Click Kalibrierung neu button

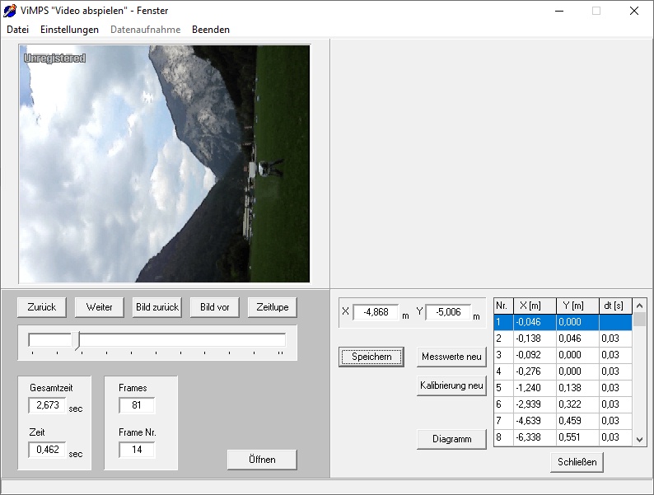(x=451, y=385)
